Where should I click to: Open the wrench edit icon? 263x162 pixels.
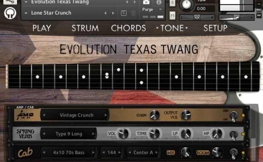(x=10, y=2)
